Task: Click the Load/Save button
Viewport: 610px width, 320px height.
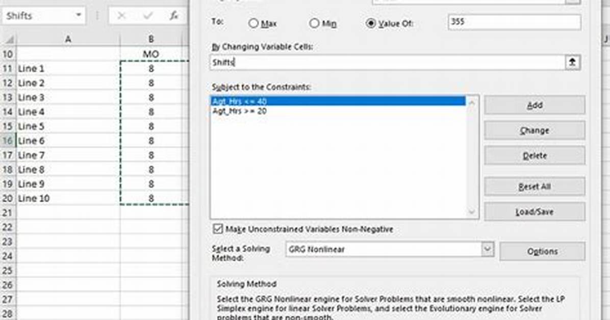Action: pos(535,212)
